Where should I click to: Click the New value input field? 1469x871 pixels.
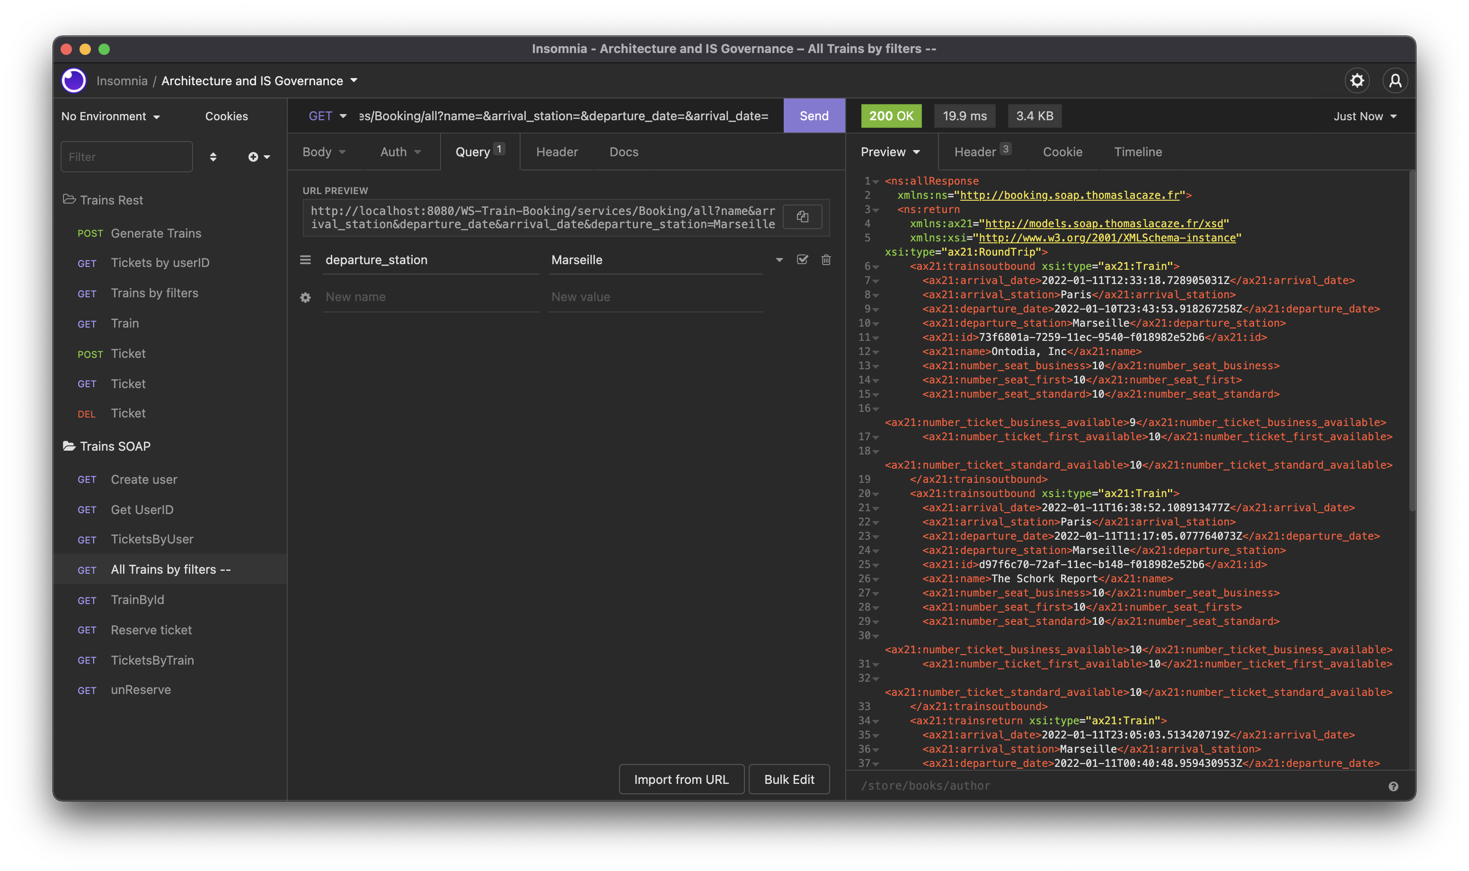click(x=655, y=297)
